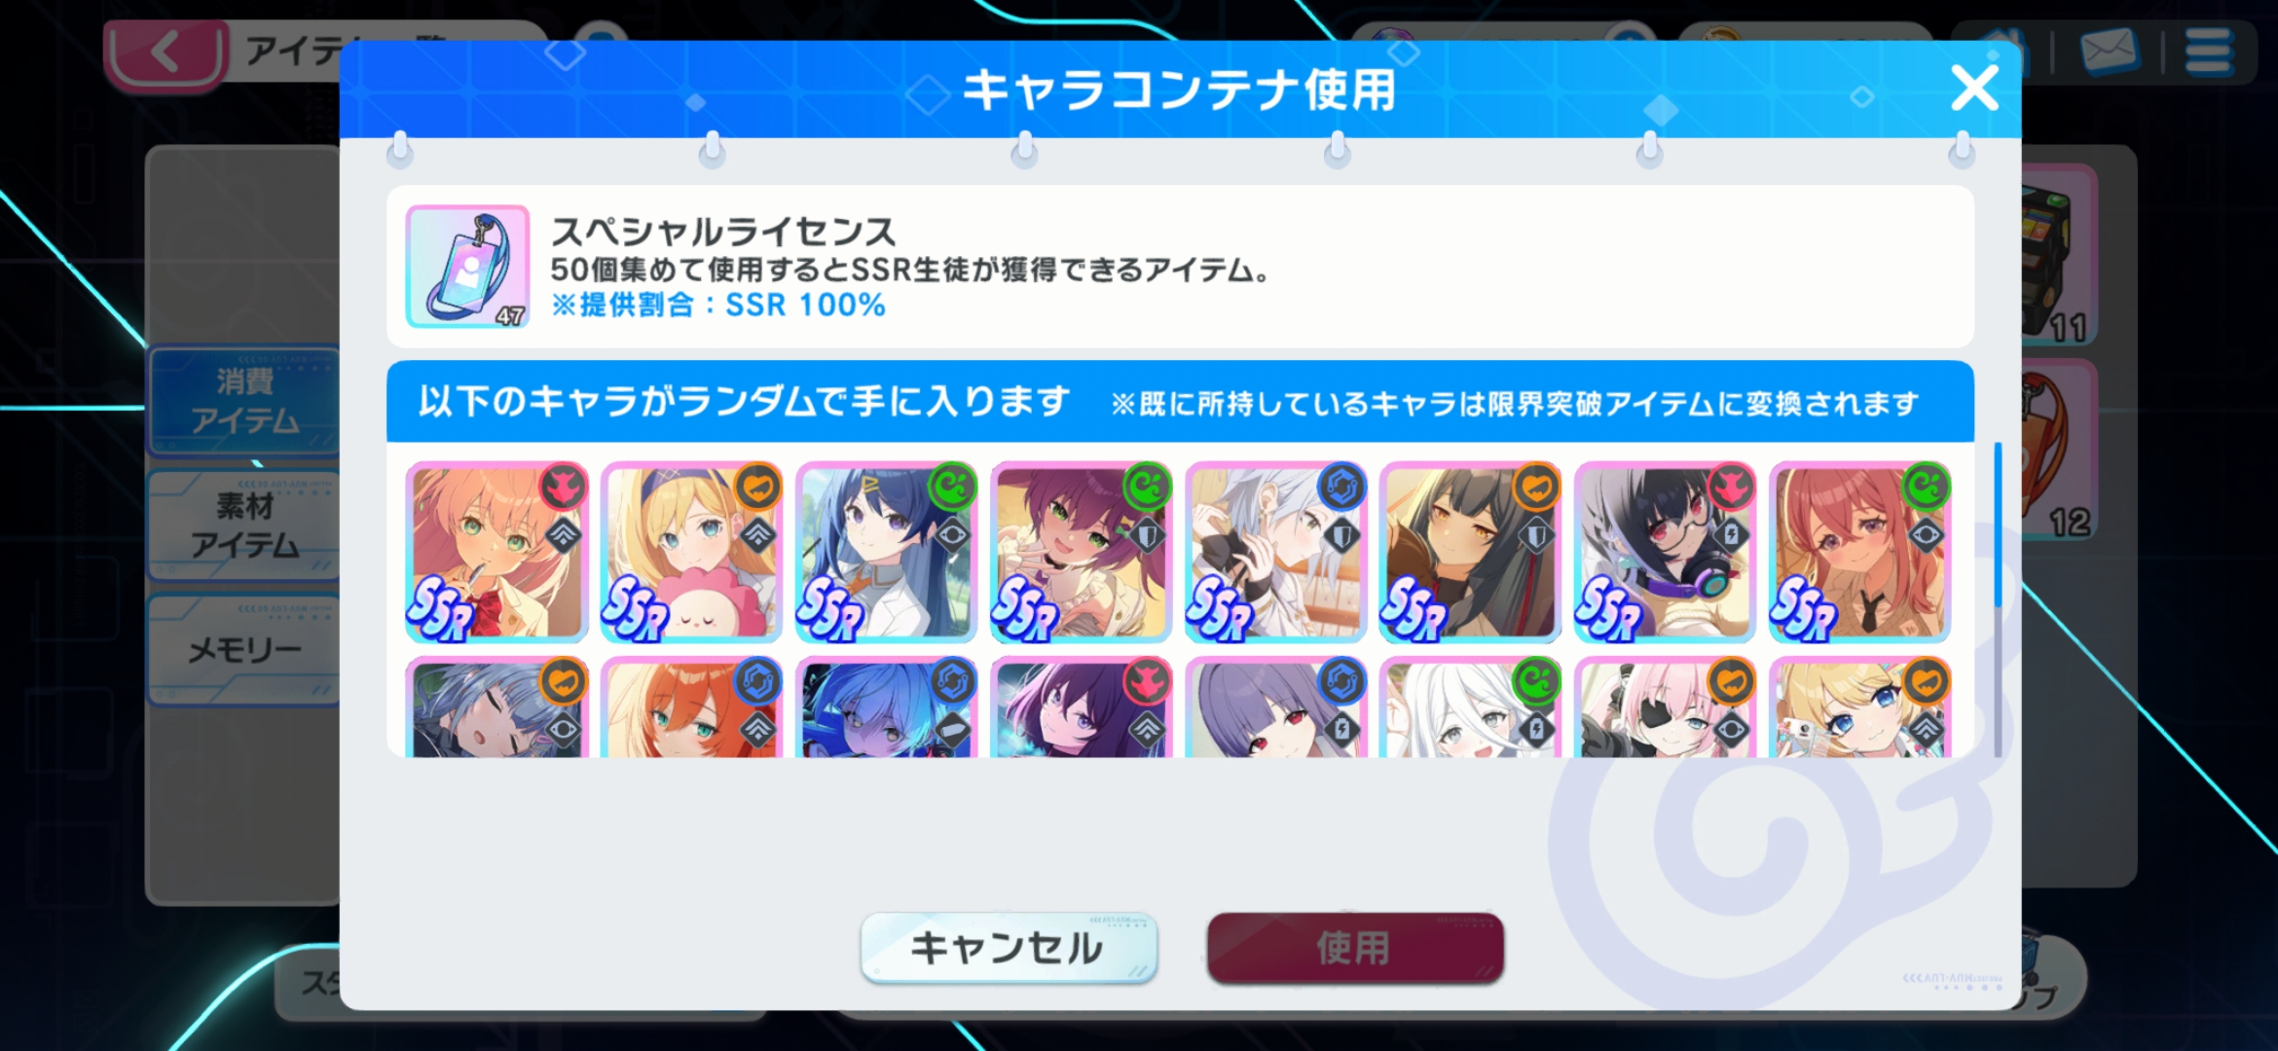Viewport: 2278px width, 1051px height.
Task: Open the メモリー tab
Action: click(x=243, y=649)
